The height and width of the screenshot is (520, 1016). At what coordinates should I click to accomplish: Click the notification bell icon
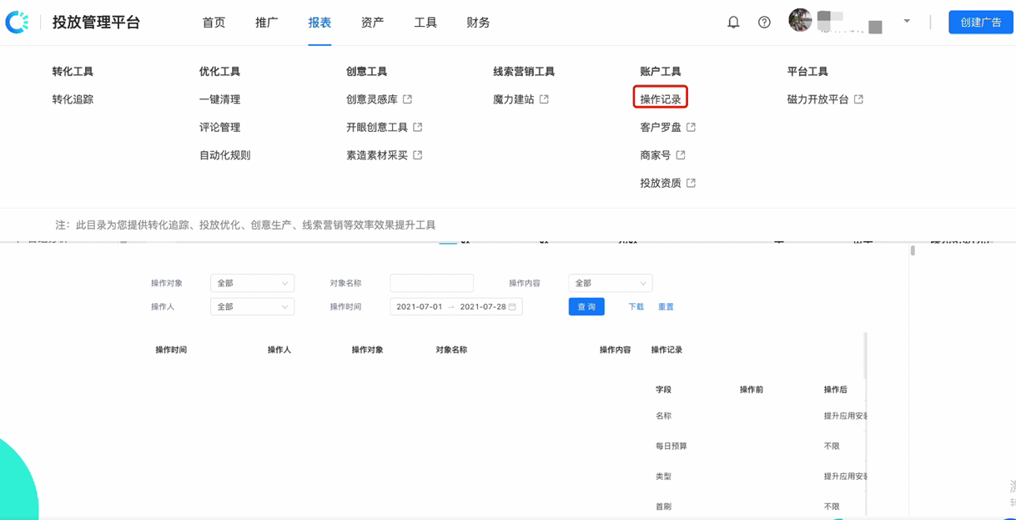[x=732, y=23]
